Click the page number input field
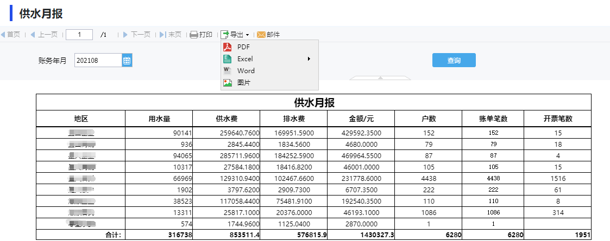Viewport: 610px width, 241px height. 79,35
